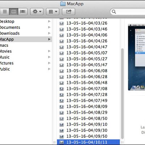Click the column divider handle after the folder list
This screenshot has height=145, width=145.
tap(54, 142)
